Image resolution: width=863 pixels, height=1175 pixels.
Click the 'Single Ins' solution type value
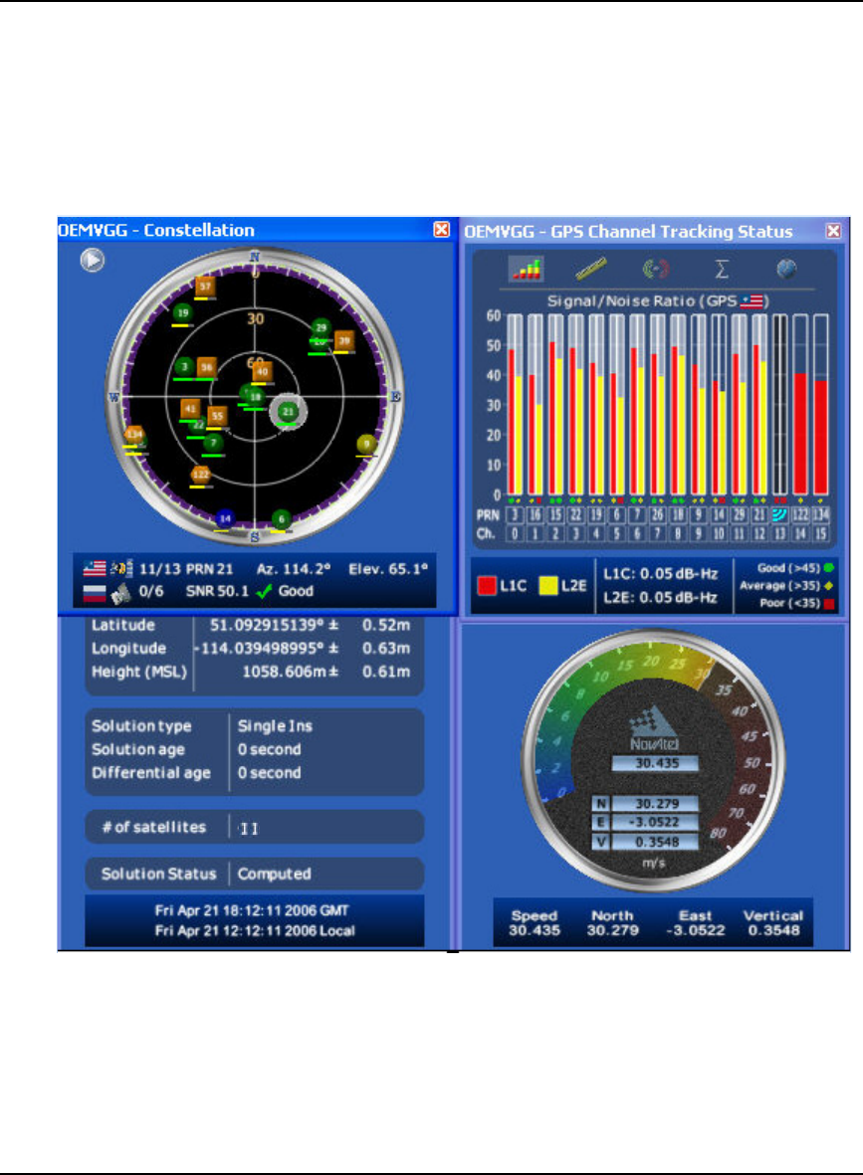pyautogui.click(x=275, y=725)
